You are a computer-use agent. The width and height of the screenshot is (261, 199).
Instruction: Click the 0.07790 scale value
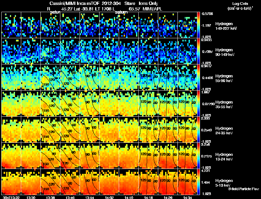click(208, 104)
